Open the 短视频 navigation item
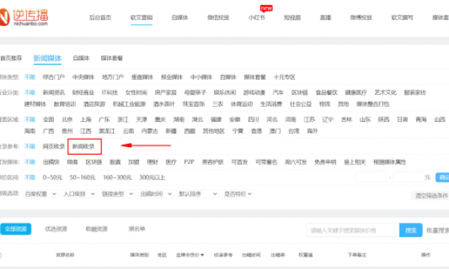 pyautogui.click(x=293, y=17)
